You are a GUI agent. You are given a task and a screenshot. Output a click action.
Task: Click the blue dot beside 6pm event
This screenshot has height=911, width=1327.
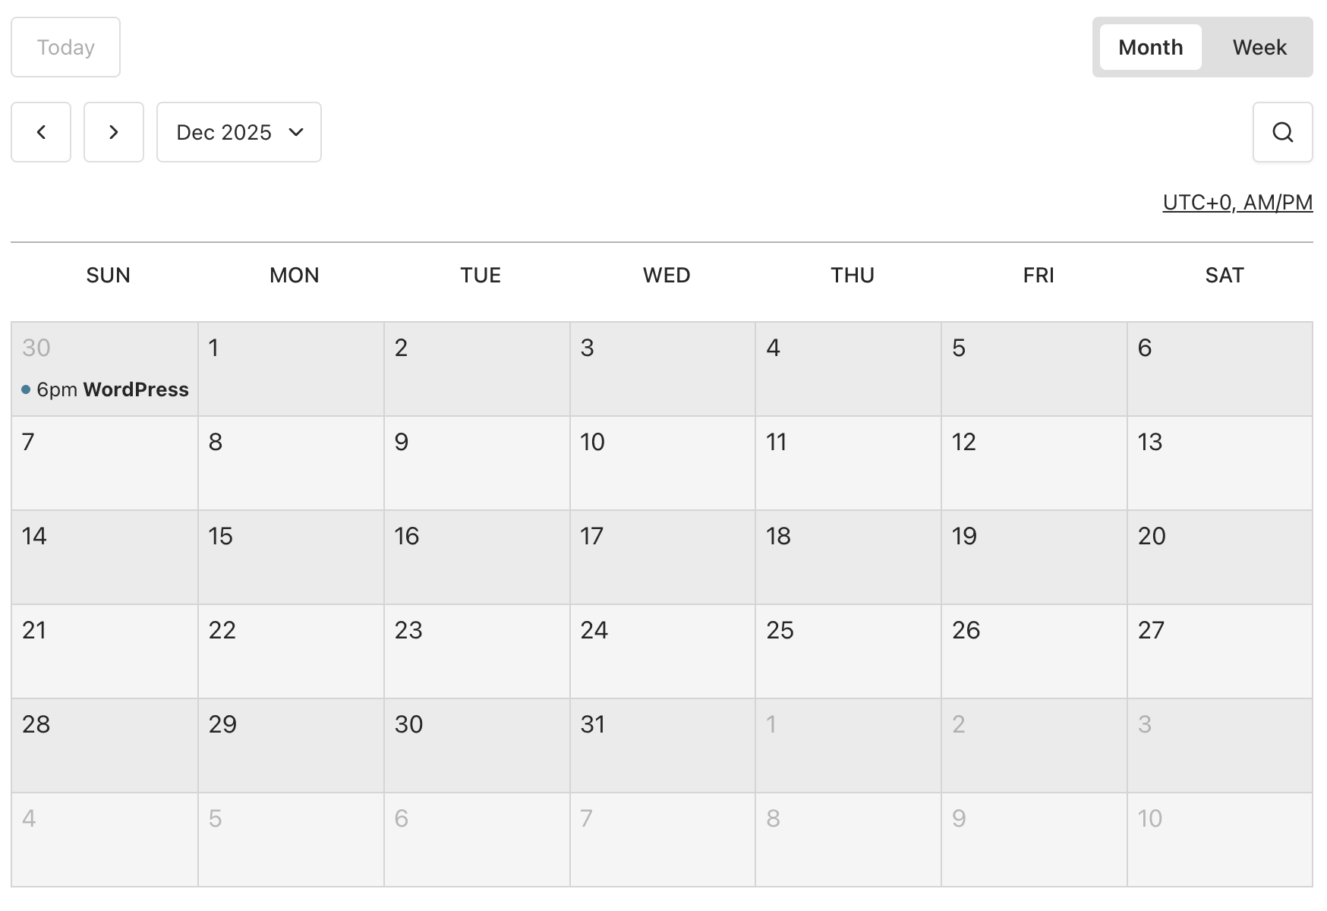point(26,389)
